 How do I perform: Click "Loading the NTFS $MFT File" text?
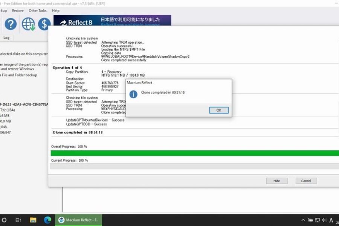[123, 49]
